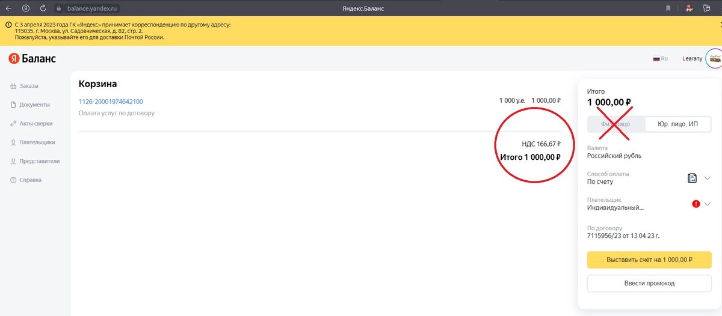Viewport: 722px width, 316px height.
Task: Click the padlock site security icon
Action: (58, 8)
